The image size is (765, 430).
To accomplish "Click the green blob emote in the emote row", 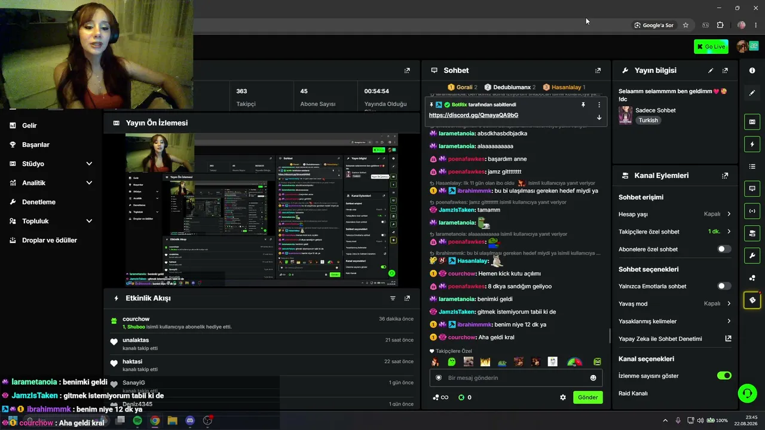I will [452, 362].
